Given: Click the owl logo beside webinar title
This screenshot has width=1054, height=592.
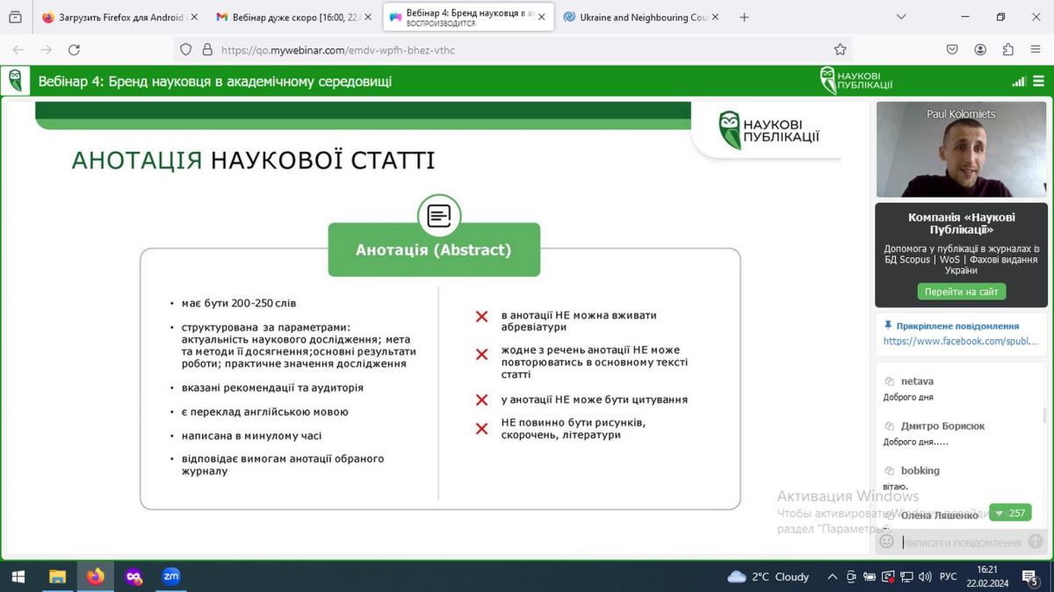Looking at the screenshot, I should [x=15, y=81].
